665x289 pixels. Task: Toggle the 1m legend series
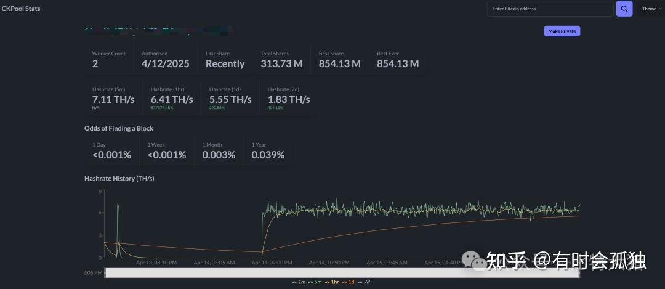tap(299, 282)
